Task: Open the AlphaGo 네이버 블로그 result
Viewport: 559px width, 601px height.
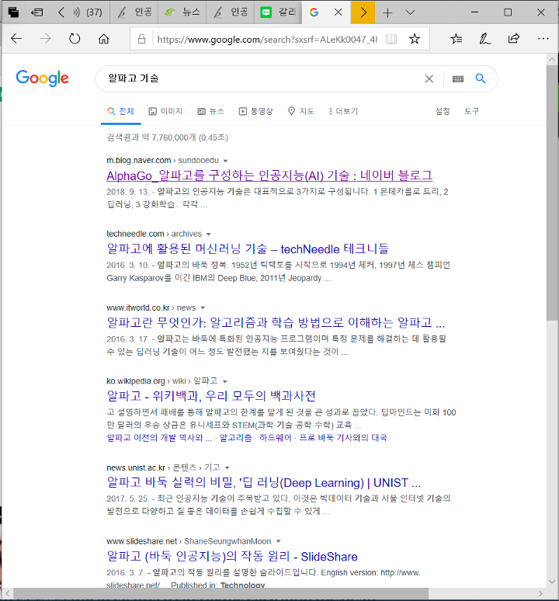Action: click(x=269, y=175)
